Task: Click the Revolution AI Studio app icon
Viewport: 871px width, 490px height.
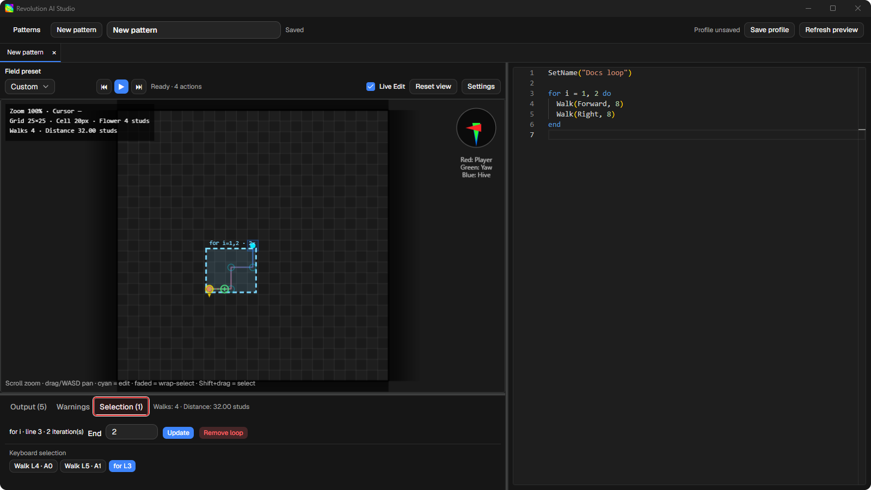Action: [9, 8]
